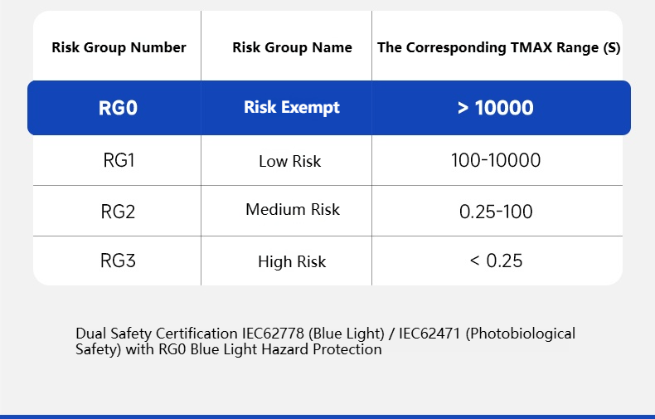Click the 0.25-100 range value
Screen dimensions: 655x419
coord(496,212)
